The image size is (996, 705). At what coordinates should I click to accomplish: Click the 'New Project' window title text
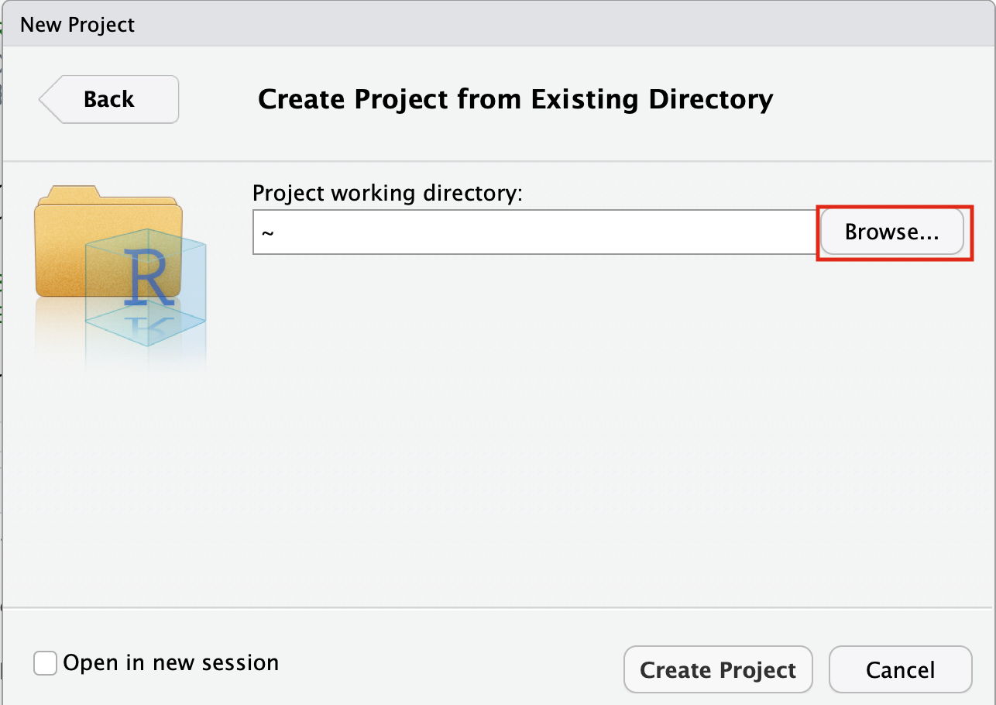click(x=77, y=25)
